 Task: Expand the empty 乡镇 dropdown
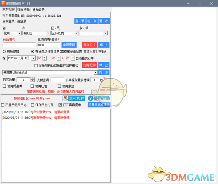(105, 33)
